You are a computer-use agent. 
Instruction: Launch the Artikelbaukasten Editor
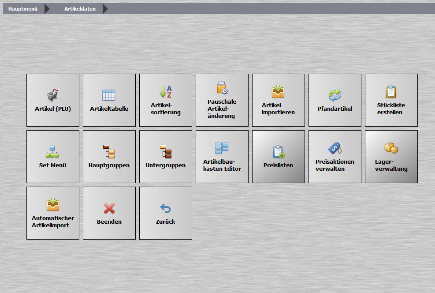(222, 157)
